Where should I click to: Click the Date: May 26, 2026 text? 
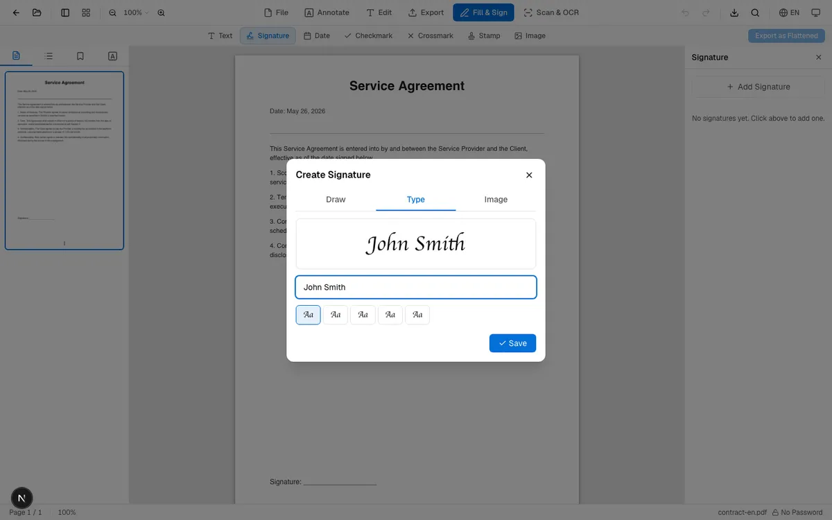coord(297,111)
